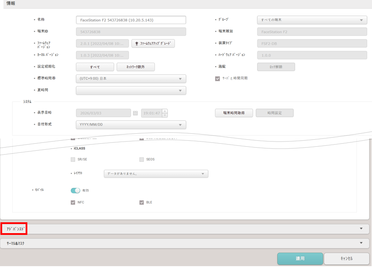Open the date format YYYY/MM/DD dropdown

[x=131, y=125]
